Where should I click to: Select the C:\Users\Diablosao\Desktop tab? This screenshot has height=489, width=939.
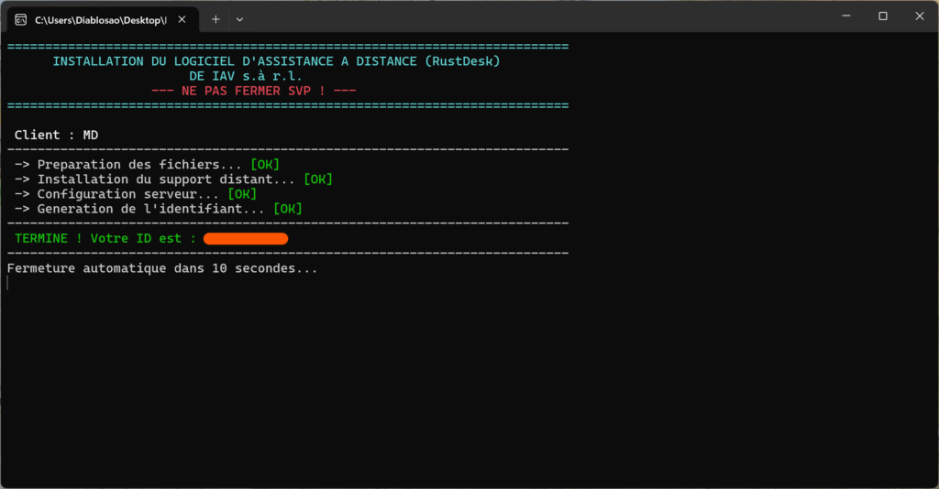pos(99,18)
